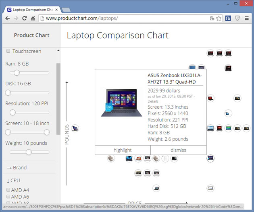Reload the page with the refresh icon
This screenshot has height=212, width=254.
tap(25, 19)
